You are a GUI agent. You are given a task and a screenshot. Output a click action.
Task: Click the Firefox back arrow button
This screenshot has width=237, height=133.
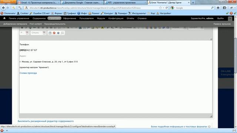coord(3,8)
